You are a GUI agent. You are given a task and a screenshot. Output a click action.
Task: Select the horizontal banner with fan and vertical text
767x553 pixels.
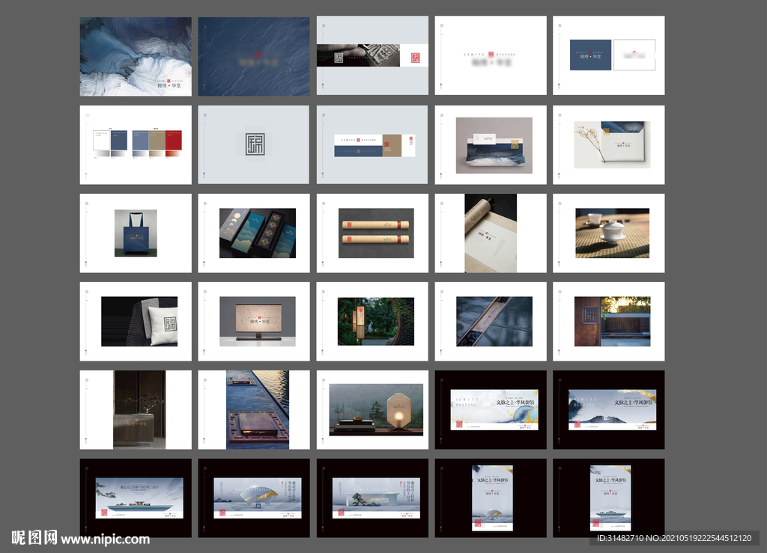(x=258, y=498)
